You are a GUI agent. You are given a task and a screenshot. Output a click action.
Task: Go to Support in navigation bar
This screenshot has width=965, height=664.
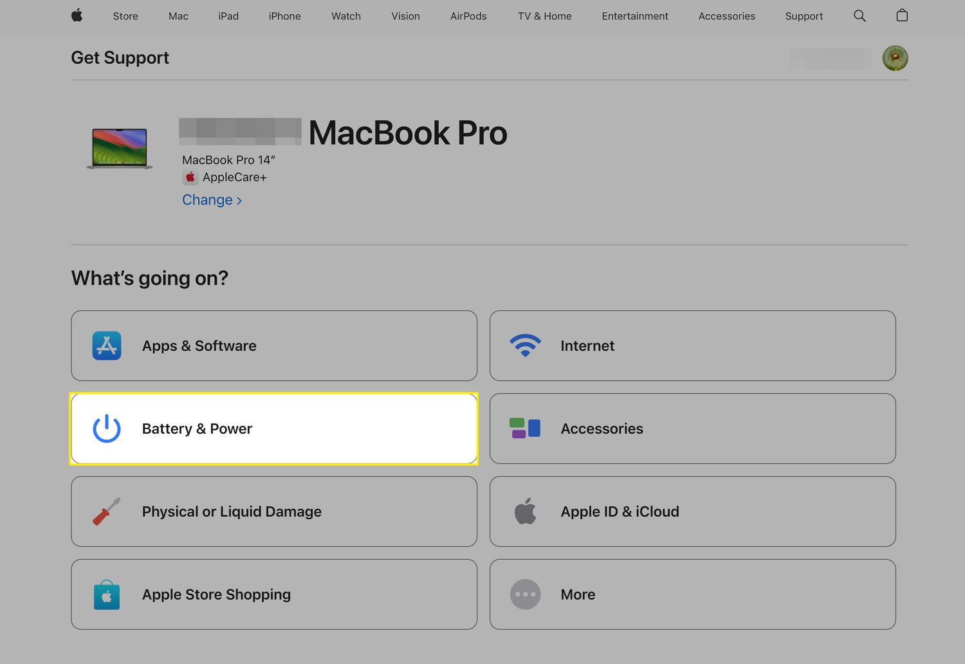[804, 16]
